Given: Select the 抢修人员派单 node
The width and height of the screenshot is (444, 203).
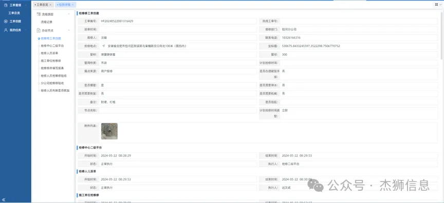Looking at the screenshot, I should pyautogui.click(x=49, y=53).
